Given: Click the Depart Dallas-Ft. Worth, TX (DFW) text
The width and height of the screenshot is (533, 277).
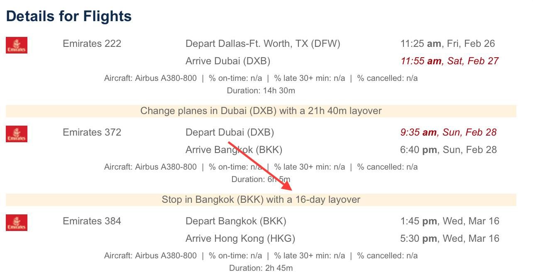Looking at the screenshot, I should coord(263,44).
